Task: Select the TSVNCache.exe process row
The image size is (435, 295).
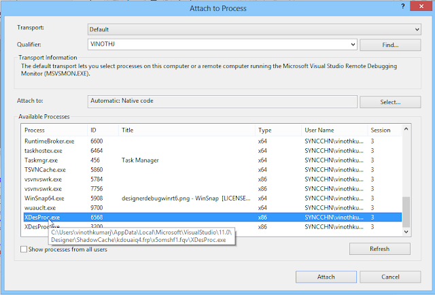Action: click(212, 169)
